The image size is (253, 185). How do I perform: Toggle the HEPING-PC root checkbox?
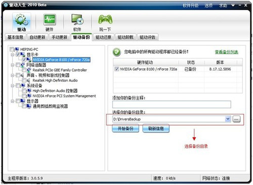[12, 49]
